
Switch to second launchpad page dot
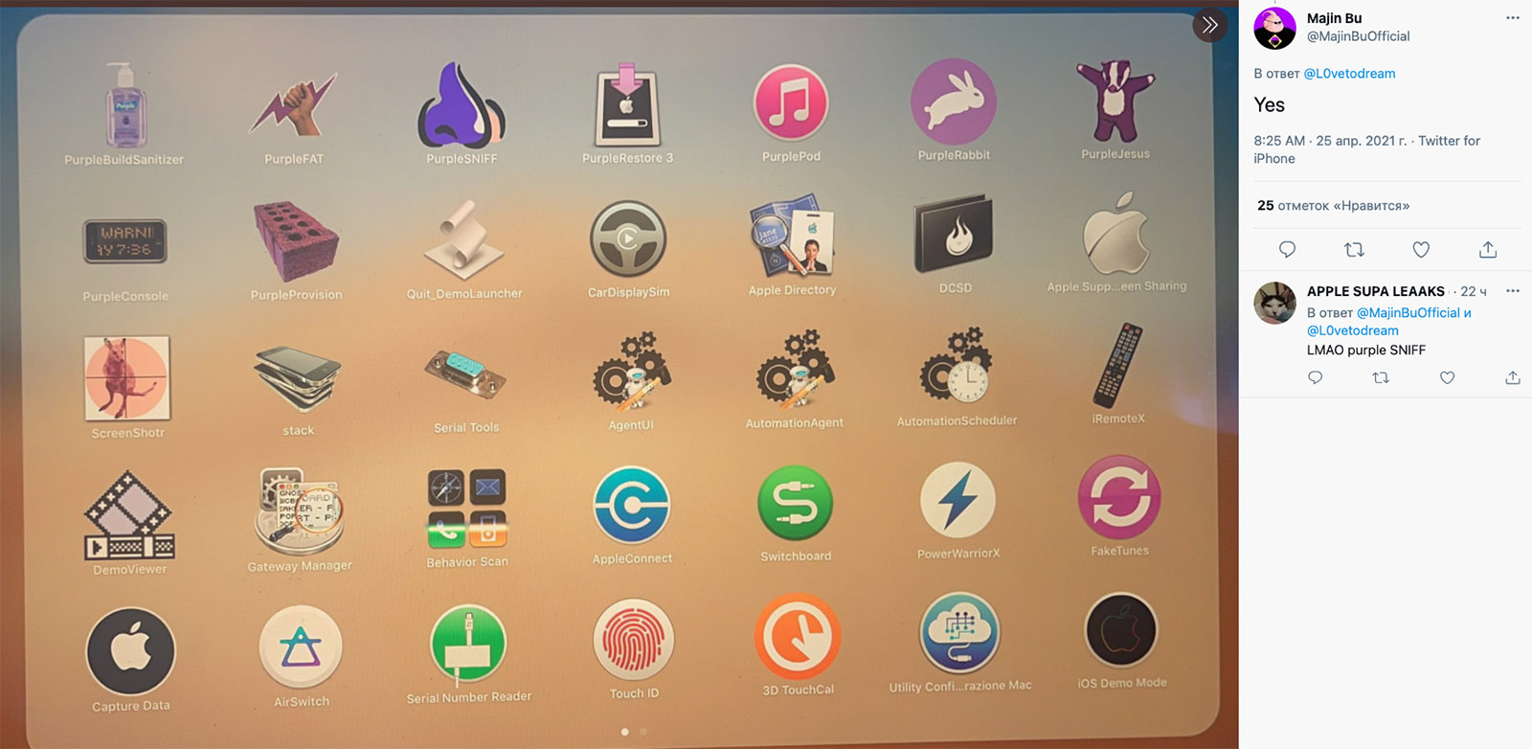(x=643, y=732)
